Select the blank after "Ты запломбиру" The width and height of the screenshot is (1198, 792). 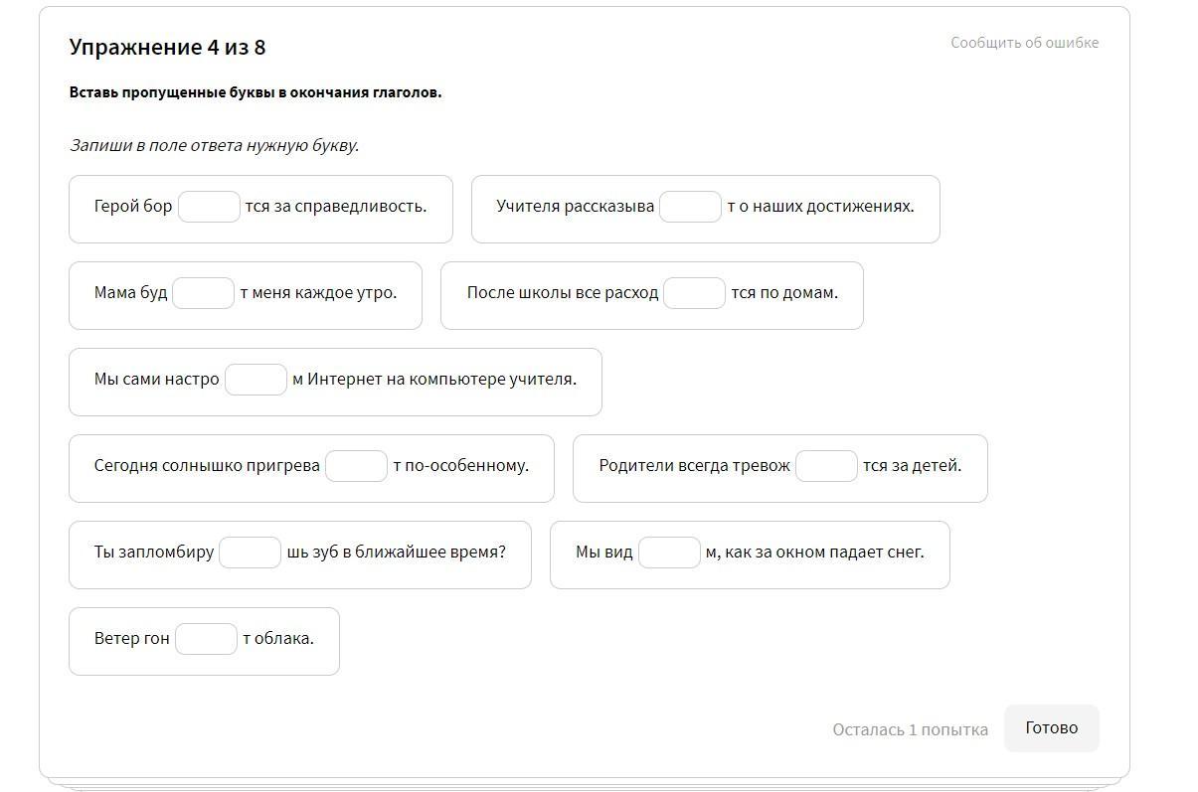[x=250, y=553]
